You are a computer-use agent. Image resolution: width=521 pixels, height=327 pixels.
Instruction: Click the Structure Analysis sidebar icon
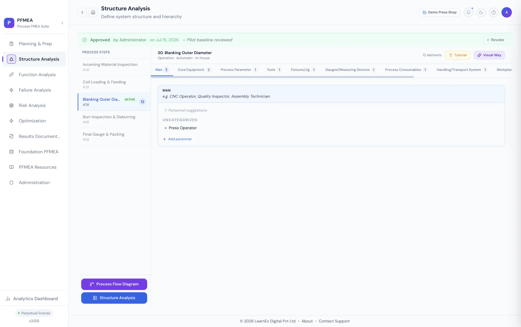tap(11, 59)
